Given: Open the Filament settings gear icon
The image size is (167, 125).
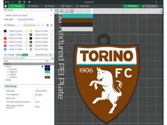Looking at the screenshot, I should click(x=51, y=25).
